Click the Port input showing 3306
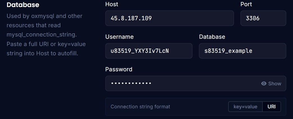 pos(263,18)
